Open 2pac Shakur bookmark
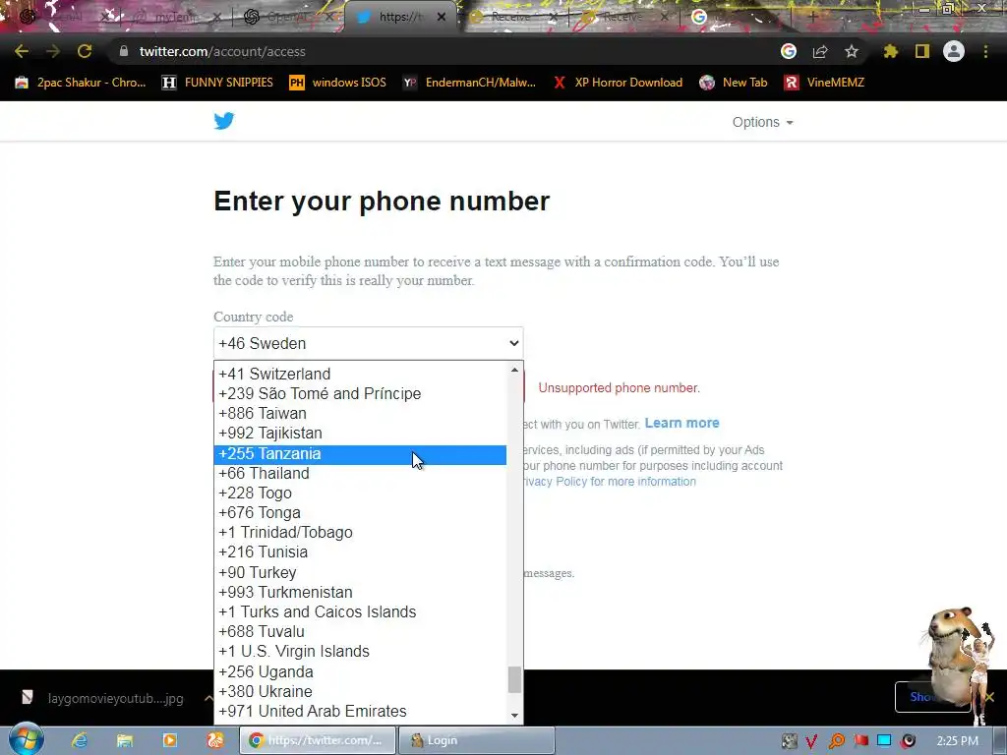The height and width of the screenshot is (755, 1007). [x=81, y=83]
